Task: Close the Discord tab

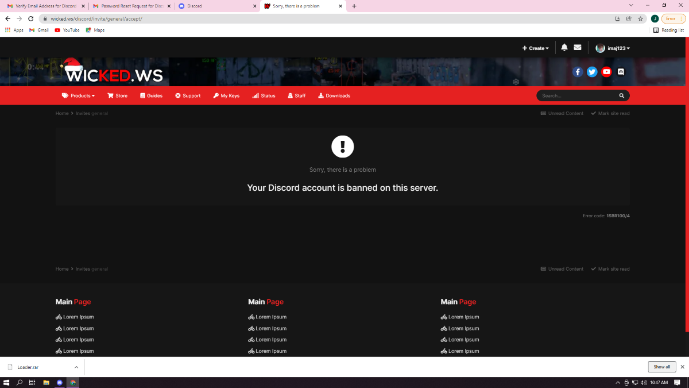Action: click(254, 6)
